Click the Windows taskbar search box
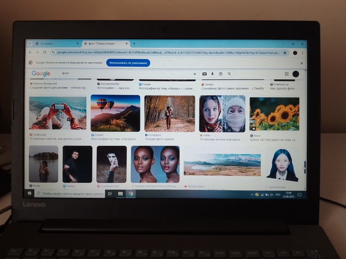Screen dimensions: 346x259 (x=70, y=194)
